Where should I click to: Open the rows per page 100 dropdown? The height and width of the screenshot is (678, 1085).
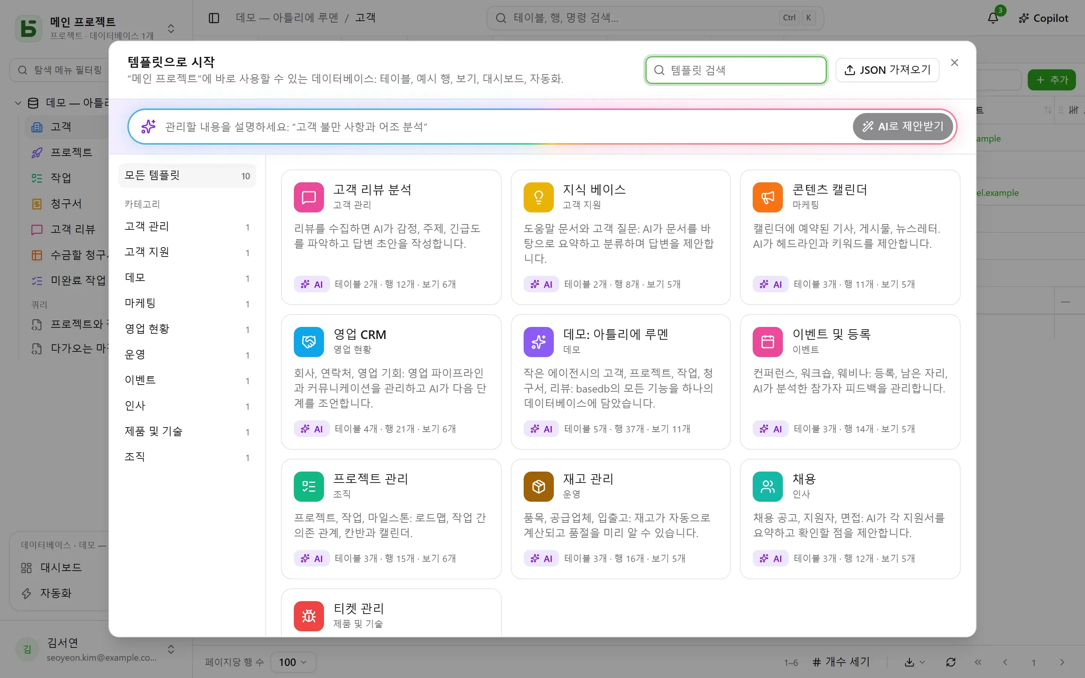(293, 662)
